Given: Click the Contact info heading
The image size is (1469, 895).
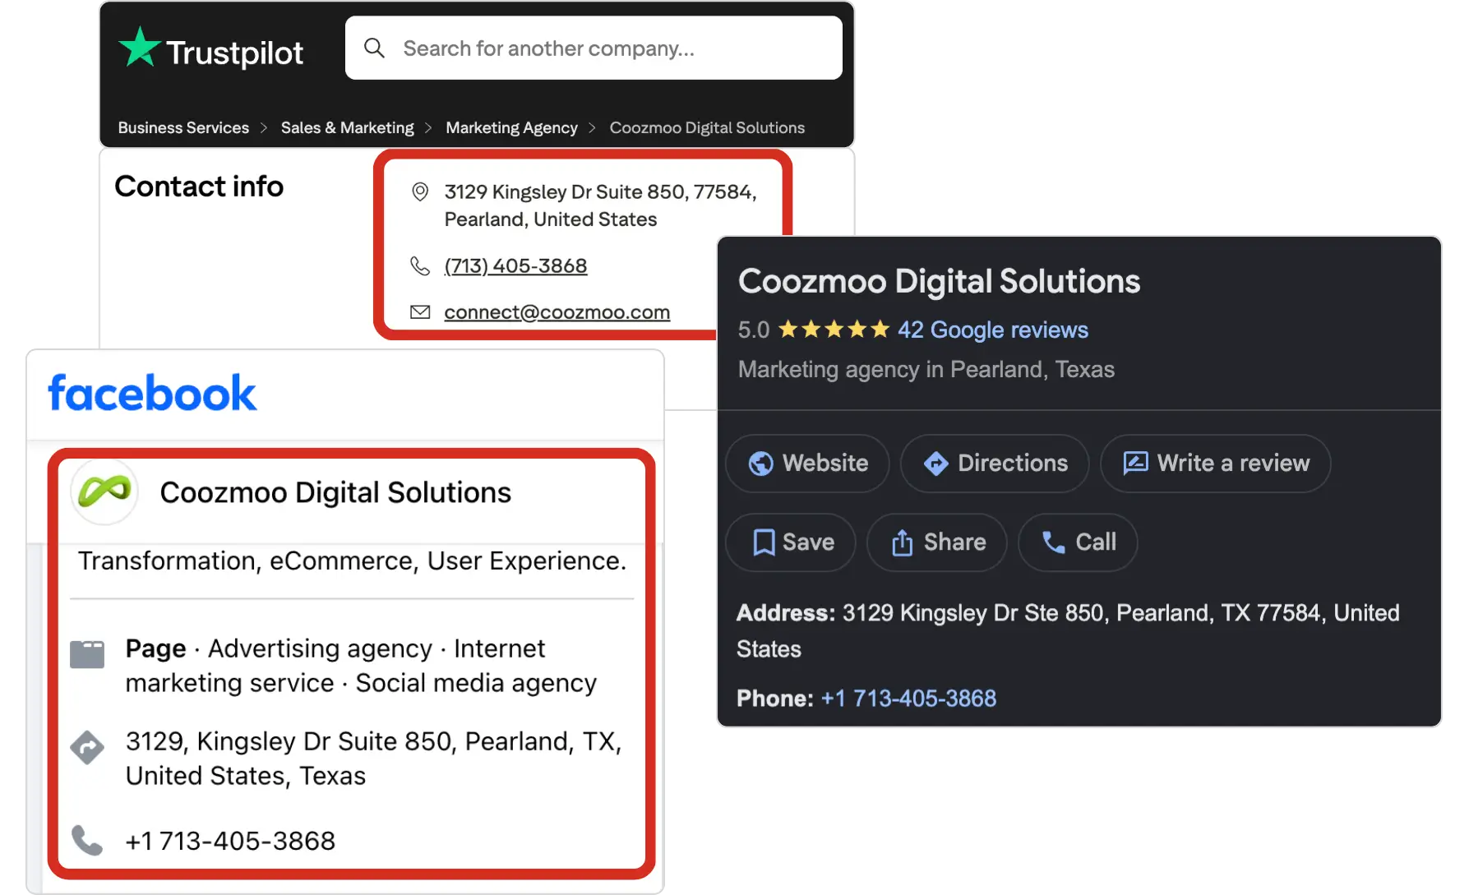Looking at the screenshot, I should coord(199,187).
